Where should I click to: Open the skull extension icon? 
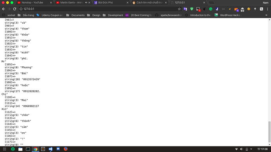click(255, 9)
